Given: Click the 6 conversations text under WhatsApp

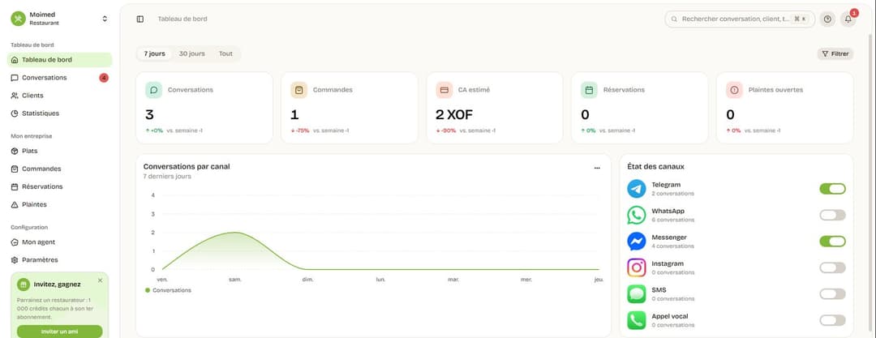Looking at the screenshot, I should coord(672,220).
